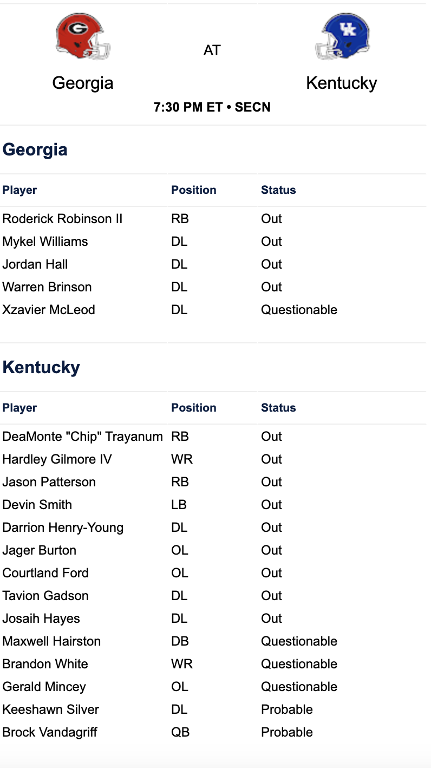Click Position column header in Kentucky table
This screenshot has height=768, width=431.
click(194, 408)
